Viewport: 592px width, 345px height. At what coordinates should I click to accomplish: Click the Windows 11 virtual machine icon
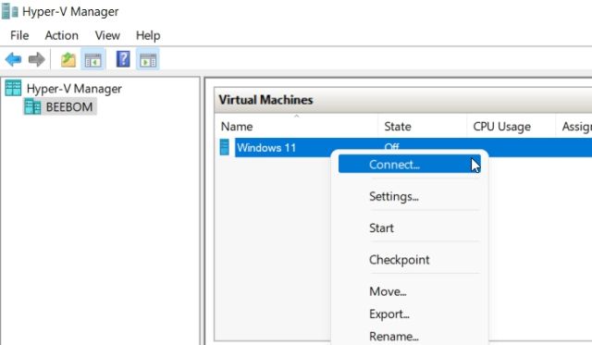coord(224,147)
